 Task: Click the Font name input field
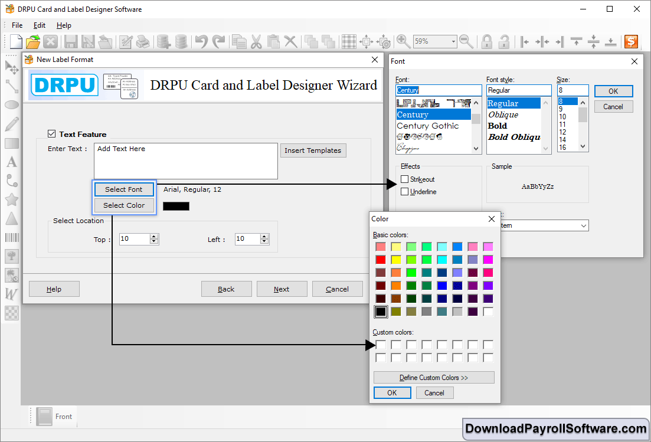pyautogui.click(x=439, y=90)
